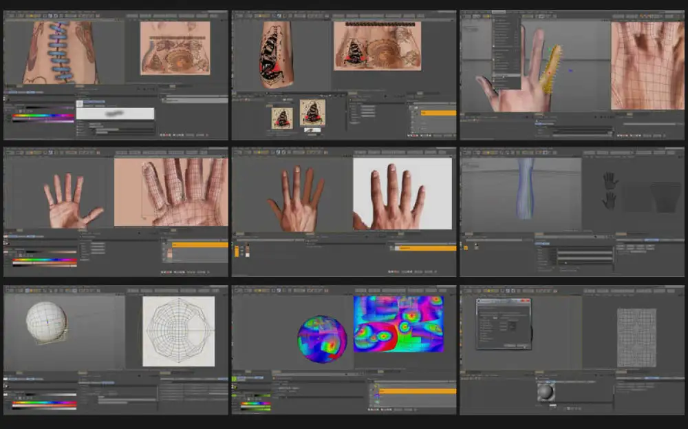Select the grey material sphere thumbnail
The width and height of the screenshot is (688, 429).
click(546, 392)
